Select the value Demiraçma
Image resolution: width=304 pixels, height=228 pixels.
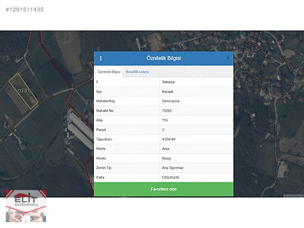click(170, 101)
